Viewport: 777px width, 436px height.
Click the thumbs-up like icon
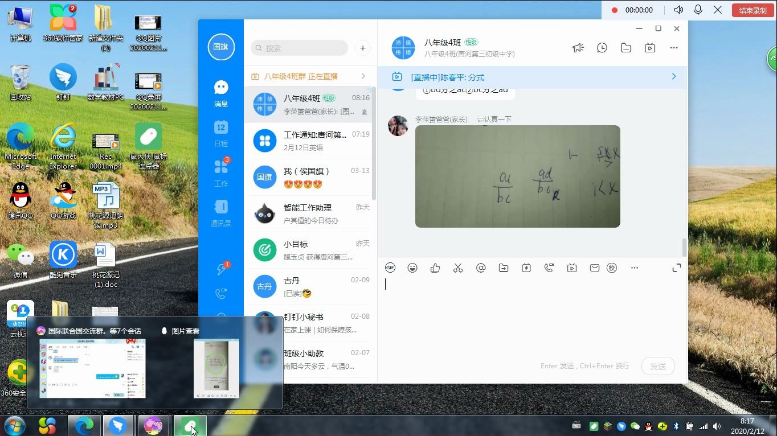tap(435, 268)
